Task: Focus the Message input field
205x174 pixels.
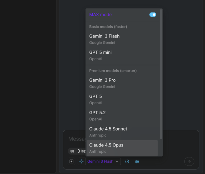Action: [x=77, y=139]
